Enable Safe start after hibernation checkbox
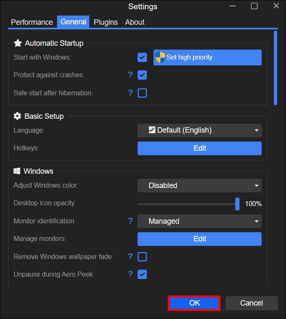The width and height of the screenshot is (286, 319). point(142,93)
